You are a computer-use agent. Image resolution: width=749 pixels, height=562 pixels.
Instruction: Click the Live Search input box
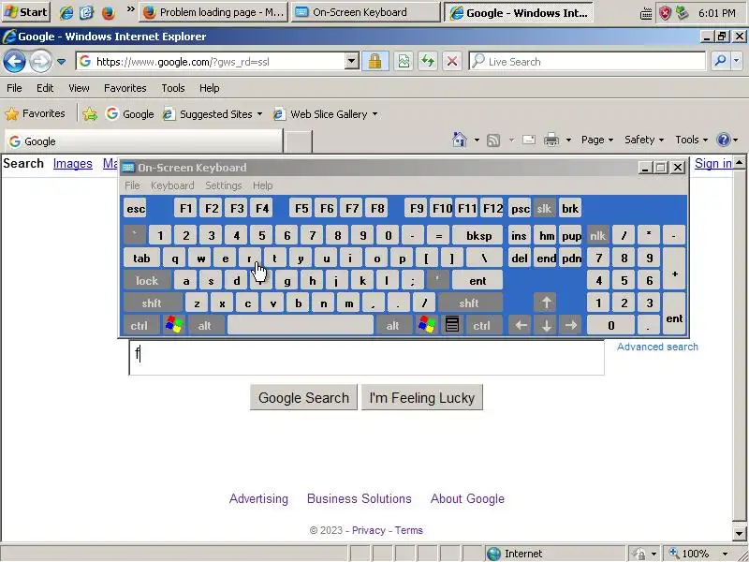click(x=588, y=61)
